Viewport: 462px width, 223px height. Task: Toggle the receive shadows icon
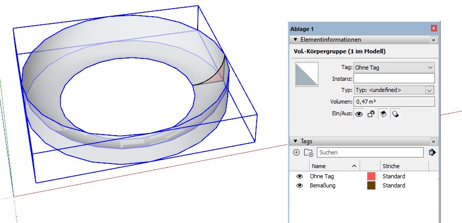(x=395, y=114)
